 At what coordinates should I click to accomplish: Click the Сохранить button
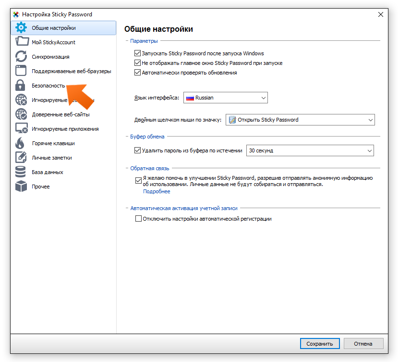[x=320, y=344]
